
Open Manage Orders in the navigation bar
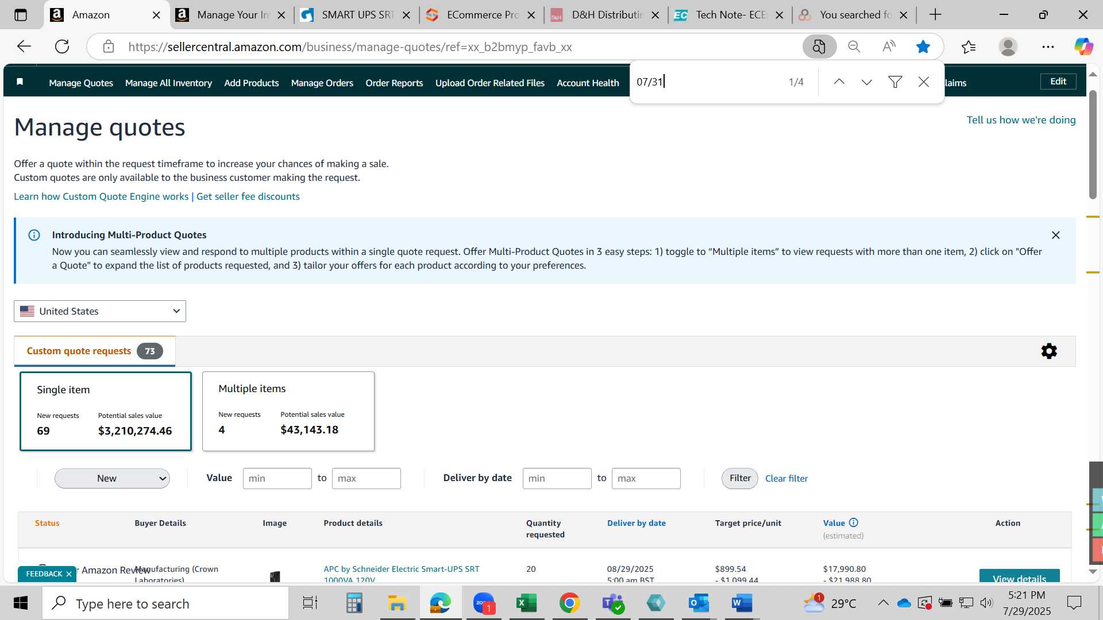pyautogui.click(x=322, y=83)
